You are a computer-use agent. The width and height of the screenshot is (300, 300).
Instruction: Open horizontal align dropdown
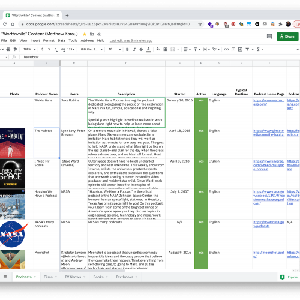[x=187, y=49]
